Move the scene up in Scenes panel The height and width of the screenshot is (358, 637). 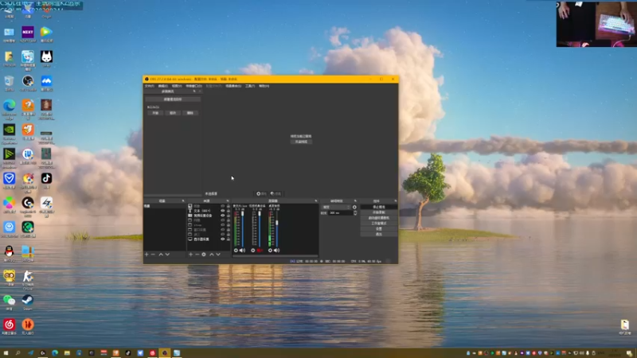pyautogui.click(x=161, y=255)
